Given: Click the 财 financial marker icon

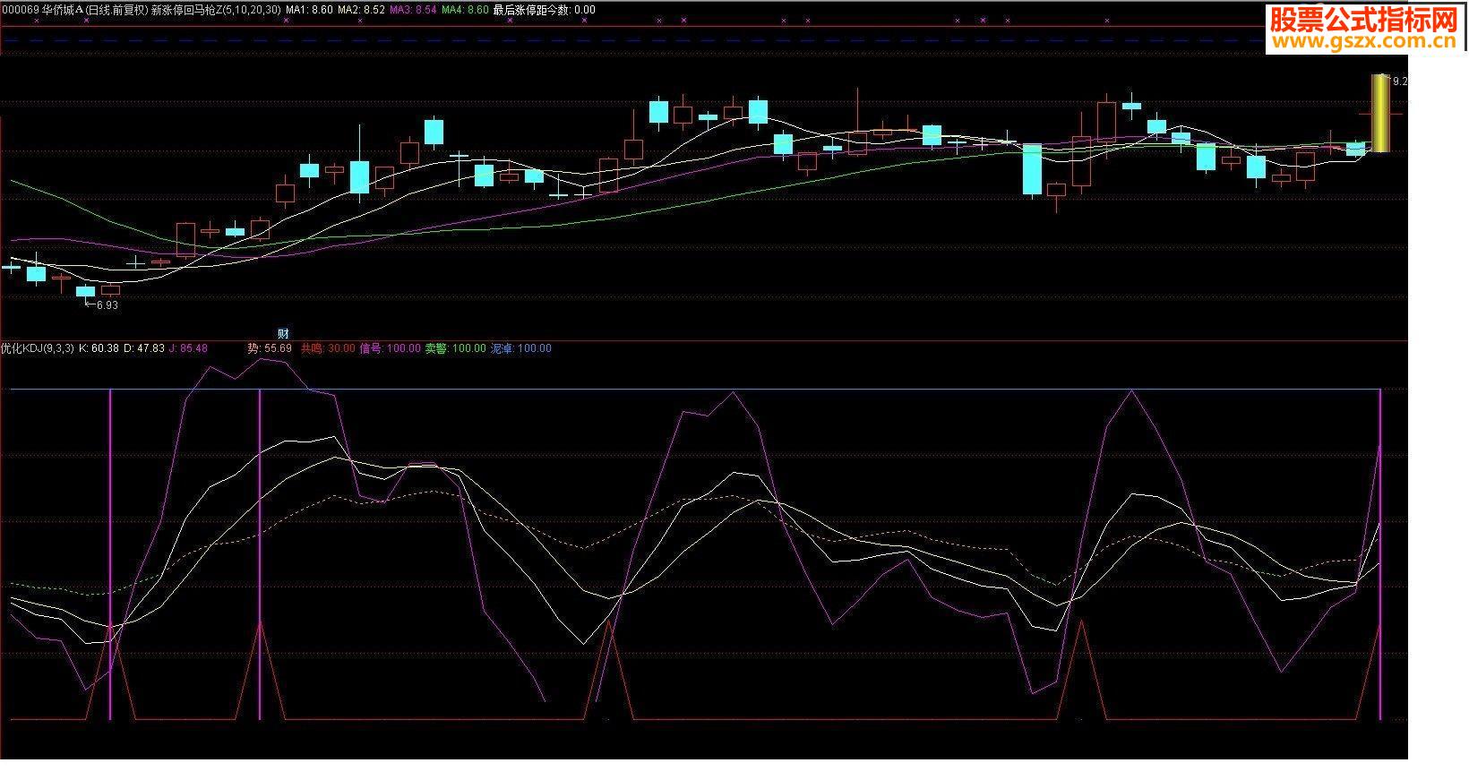Looking at the screenshot, I should (283, 334).
